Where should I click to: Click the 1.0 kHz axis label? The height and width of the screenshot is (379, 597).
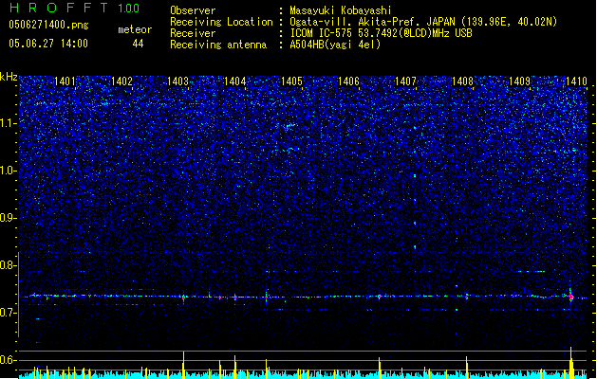(8, 171)
